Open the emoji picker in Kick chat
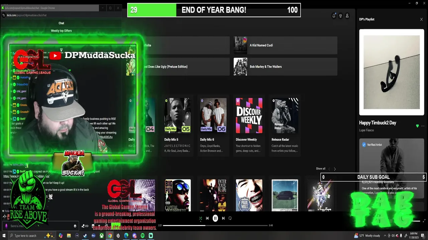Viewport: 428px width, 240px height. (x=75, y=226)
